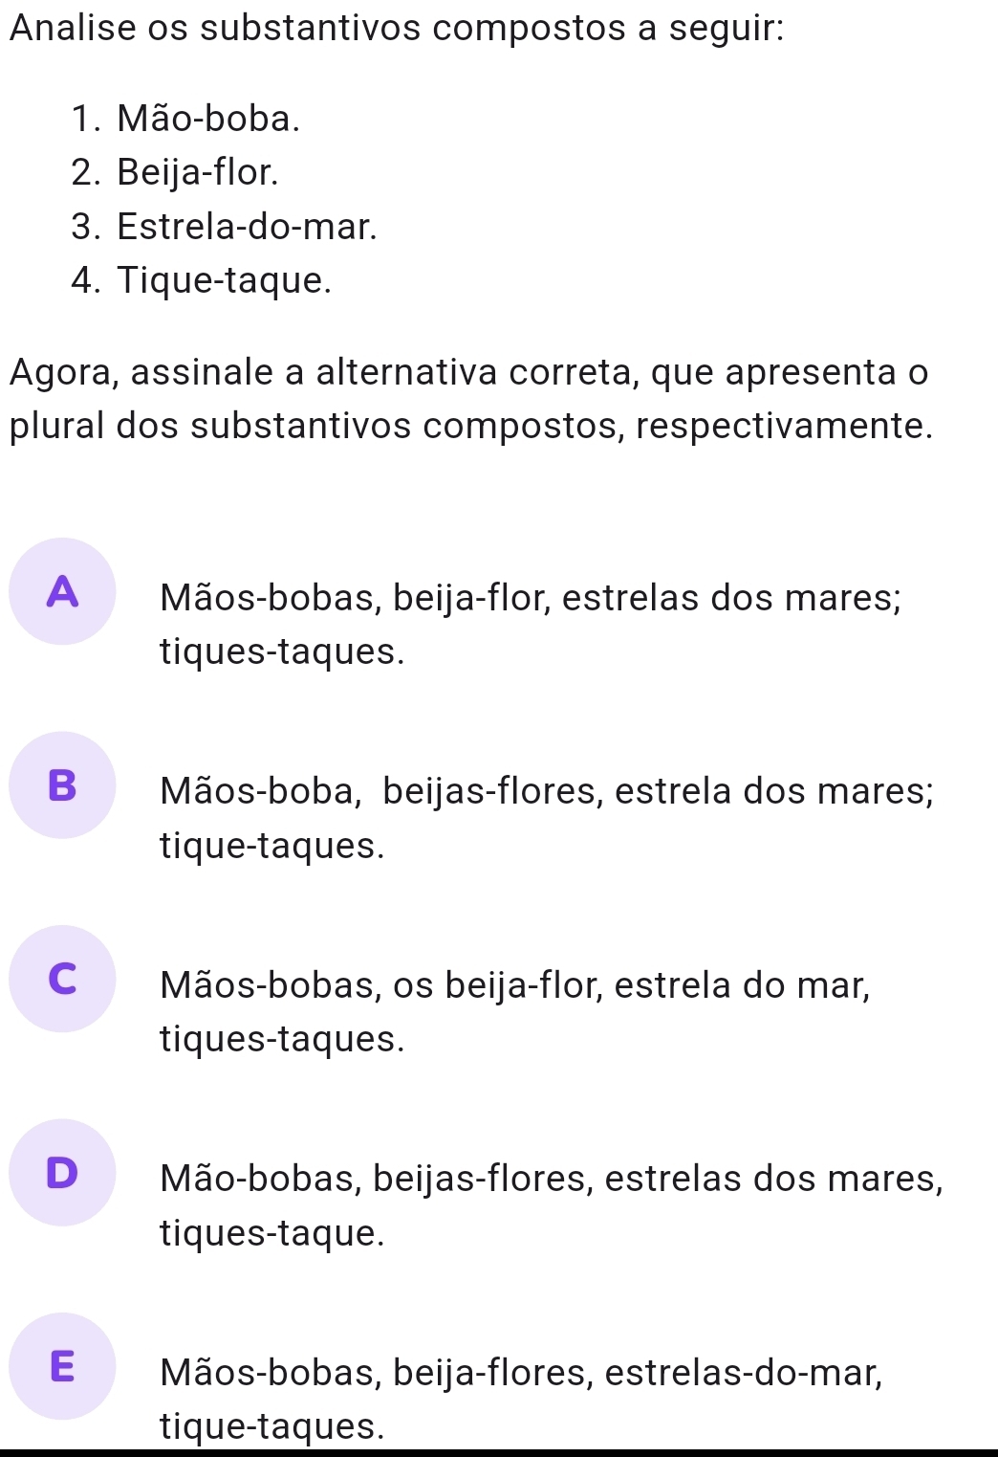Click answer text 'Mãos-bobas, beija-flor, estrelas dos mares;'
Image resolution: width=998 pixels, height=1457 pixels.
tap(531, 598)
